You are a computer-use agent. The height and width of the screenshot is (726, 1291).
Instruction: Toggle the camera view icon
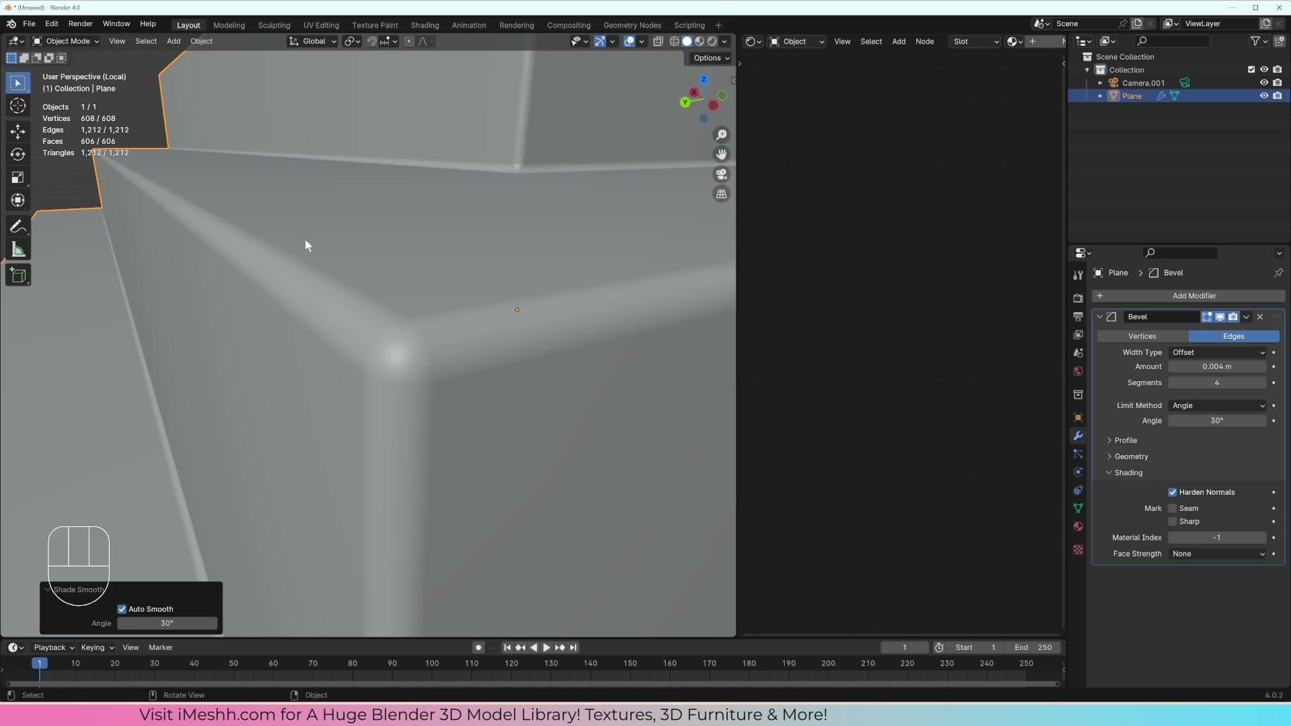[721, 174]
